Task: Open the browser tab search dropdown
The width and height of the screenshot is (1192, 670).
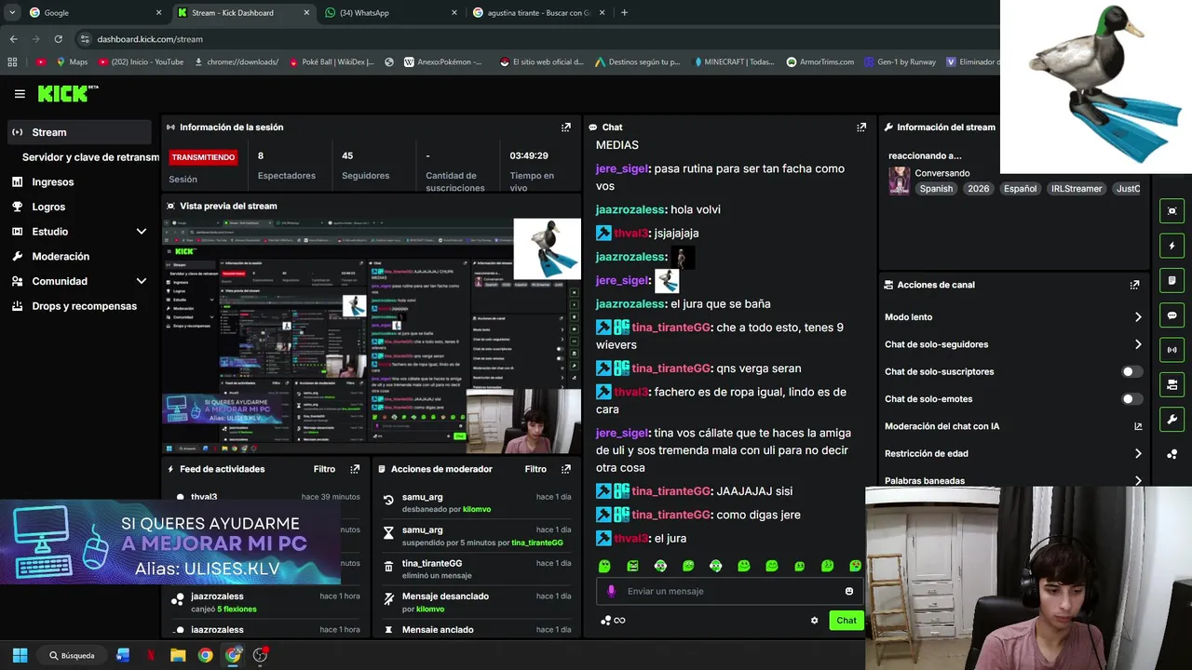Action: pos(12,13)
